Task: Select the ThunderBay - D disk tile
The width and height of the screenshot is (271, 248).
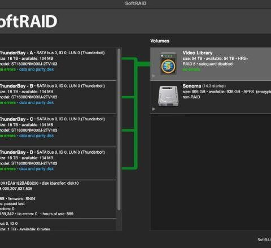Action: coord(58,163)
